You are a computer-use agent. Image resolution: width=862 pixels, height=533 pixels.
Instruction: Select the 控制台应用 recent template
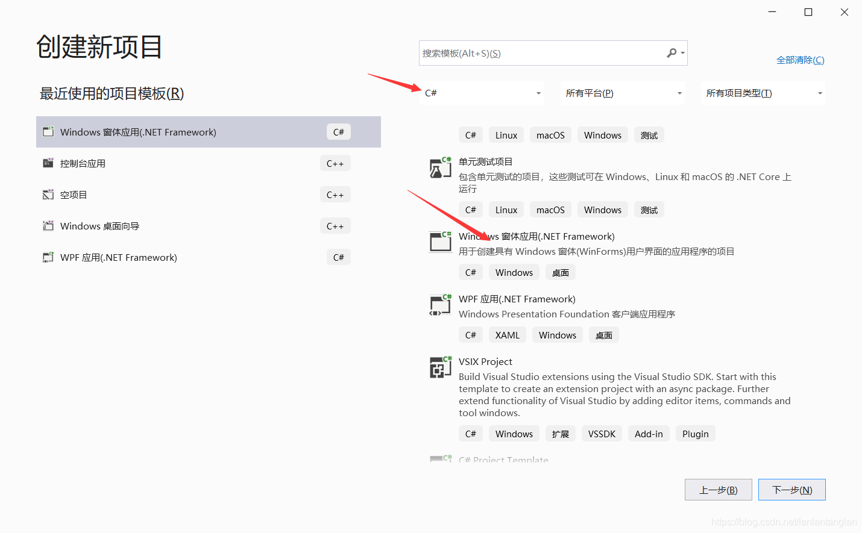209,163
